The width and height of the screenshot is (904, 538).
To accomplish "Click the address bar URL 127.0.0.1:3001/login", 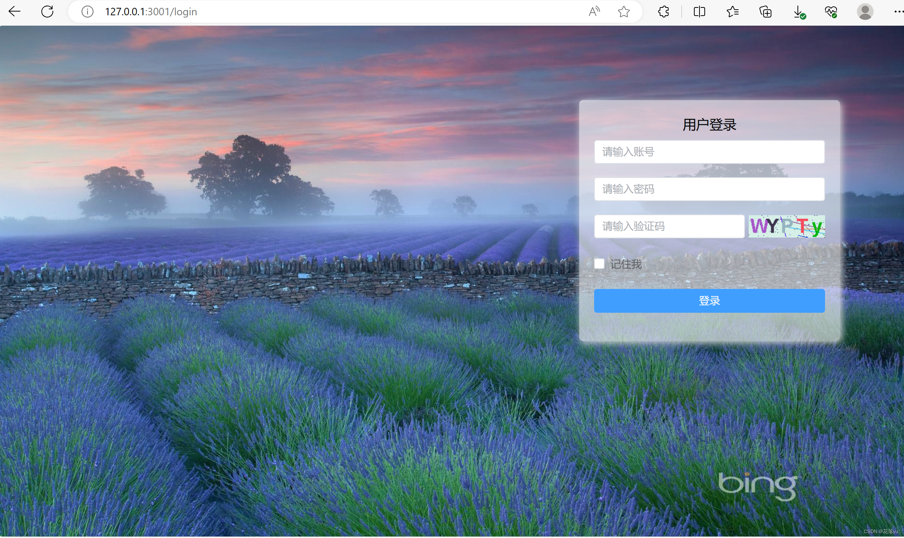I will click(x=151, y=12).
